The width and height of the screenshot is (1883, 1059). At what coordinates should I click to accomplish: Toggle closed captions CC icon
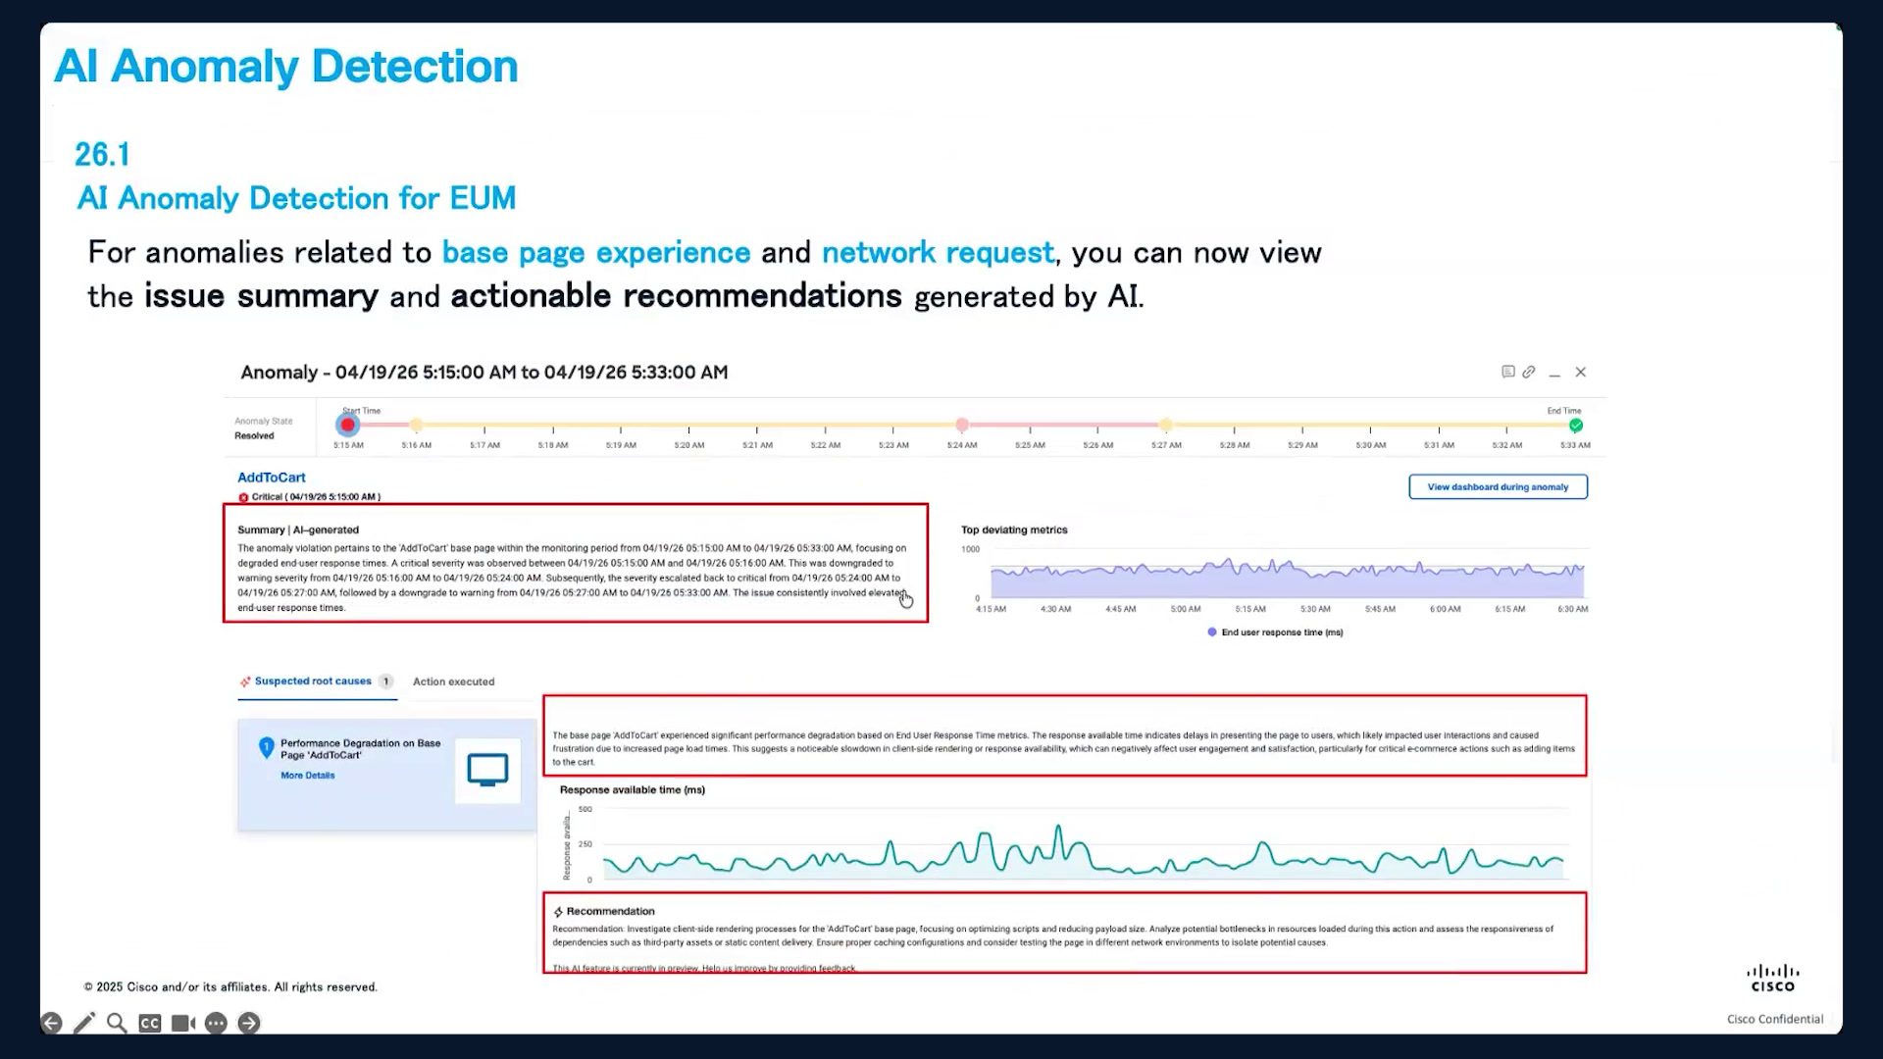click(x=150, y=1023)
